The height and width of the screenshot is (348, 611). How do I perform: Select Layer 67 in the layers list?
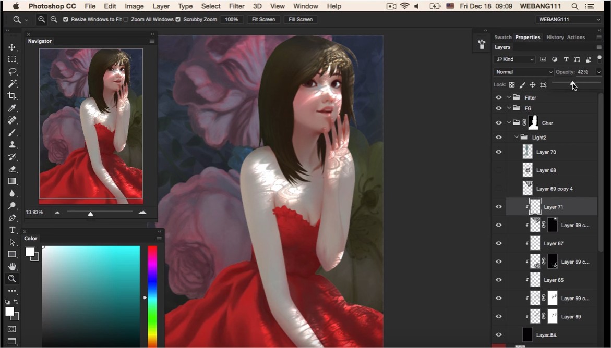pos(554,243)
